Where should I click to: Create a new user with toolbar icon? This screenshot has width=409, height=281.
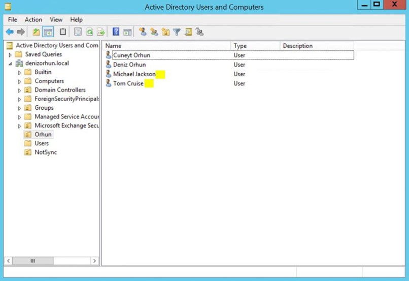[x=143, y=32]
